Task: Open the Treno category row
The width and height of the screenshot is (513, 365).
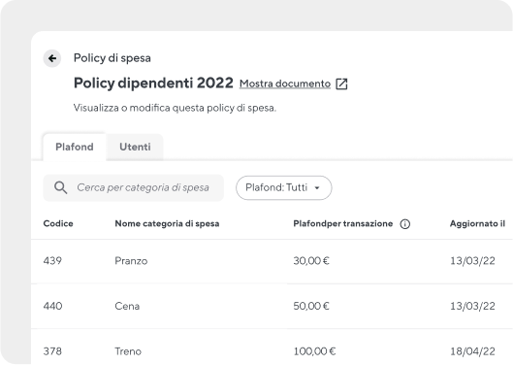Action: pos(272,348)
